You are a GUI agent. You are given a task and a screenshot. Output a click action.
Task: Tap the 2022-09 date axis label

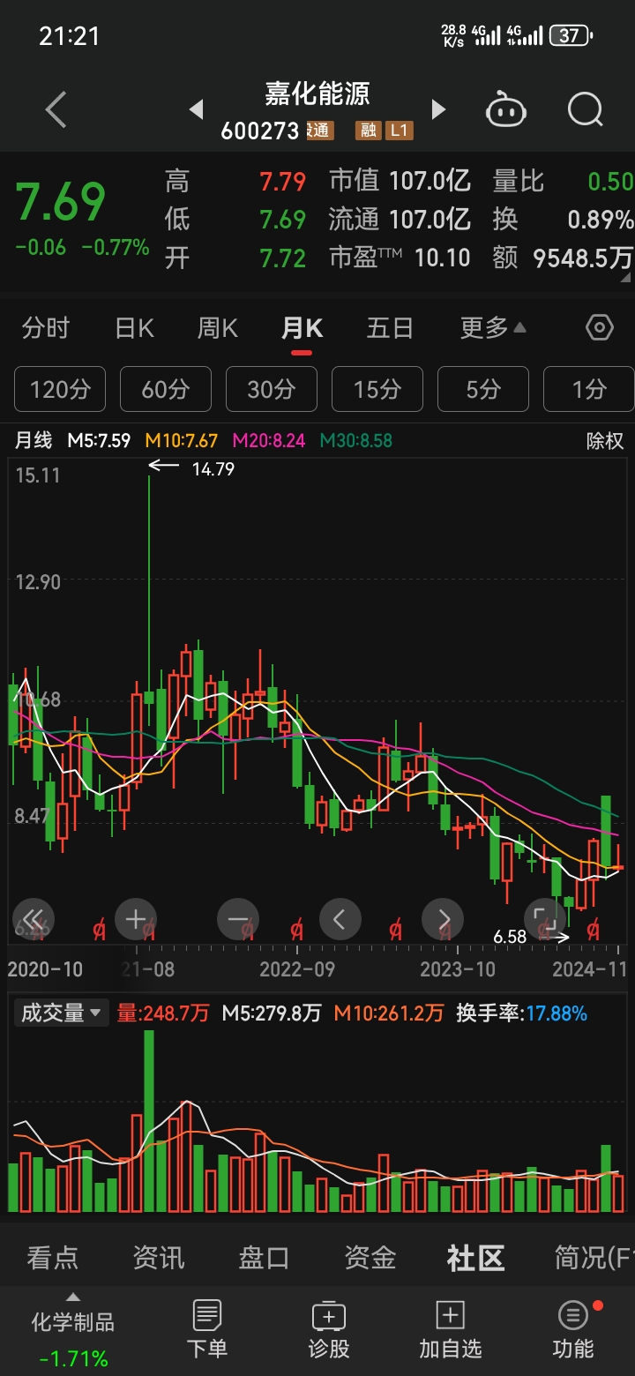tap(297, 968)
